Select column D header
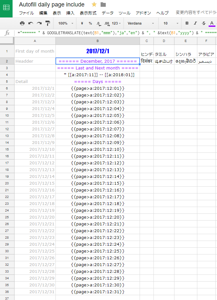The height and width of the screenshot is (300, 217). click(x=164, y=41)
